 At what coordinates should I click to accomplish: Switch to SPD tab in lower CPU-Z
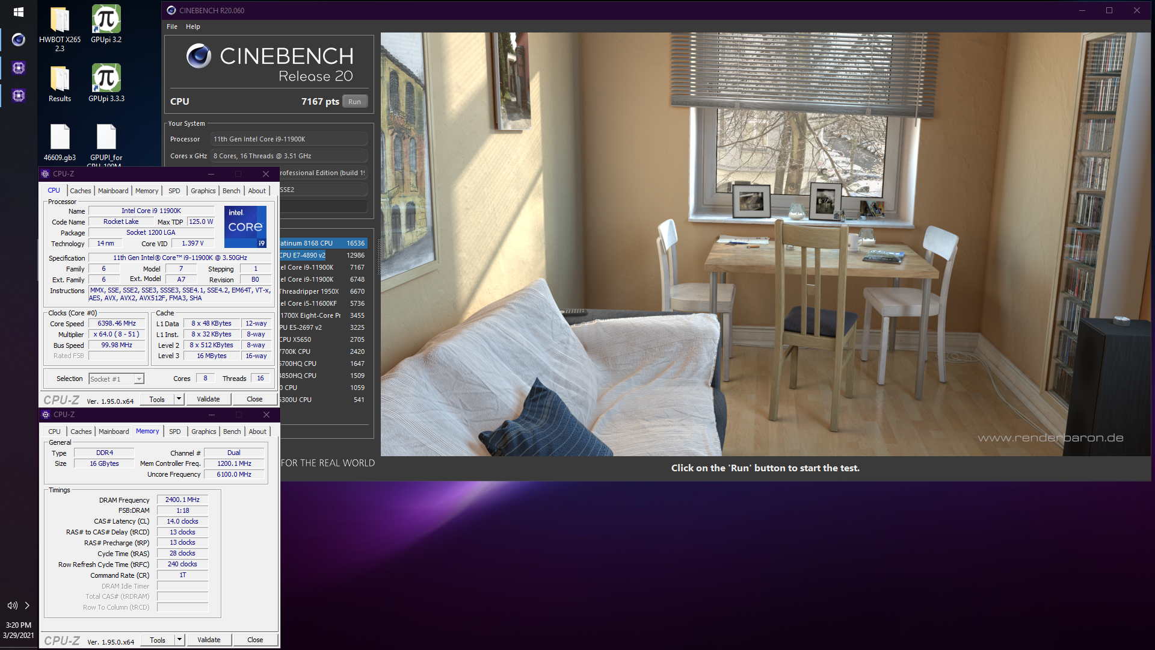175,432
